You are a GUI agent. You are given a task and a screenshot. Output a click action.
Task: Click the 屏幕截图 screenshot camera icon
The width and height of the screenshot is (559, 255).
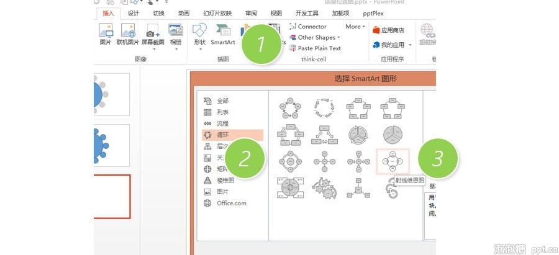click(153, 31)
